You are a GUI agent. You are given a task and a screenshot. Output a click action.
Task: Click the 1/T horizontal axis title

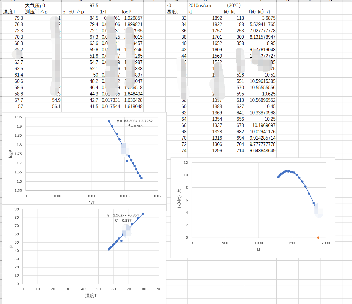(92, 202)
